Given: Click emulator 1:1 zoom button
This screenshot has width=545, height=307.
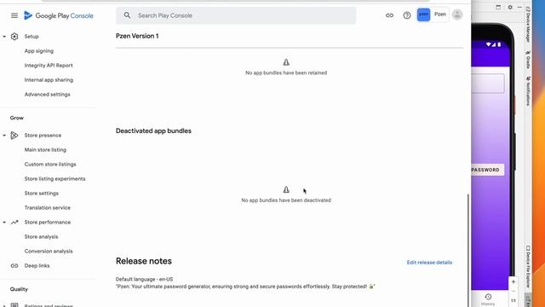Looking at the screenshot, I should [513, 300].
